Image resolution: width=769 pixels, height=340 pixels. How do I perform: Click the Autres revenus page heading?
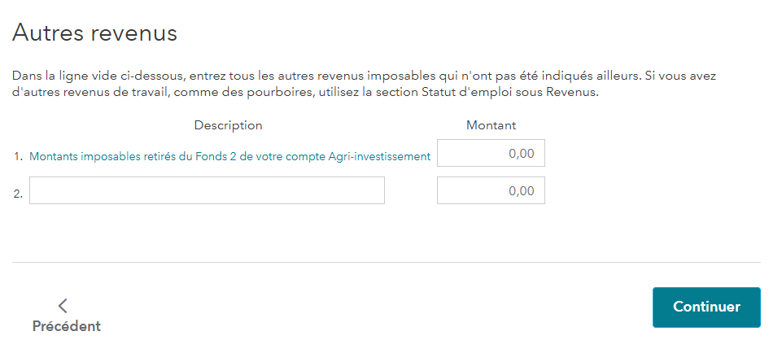click(x=94, y=33)
